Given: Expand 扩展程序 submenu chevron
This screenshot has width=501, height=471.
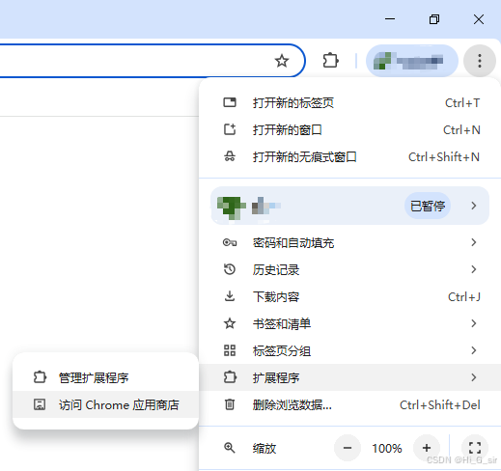Looking at the screenshot, I should click(x=474, y=377).
